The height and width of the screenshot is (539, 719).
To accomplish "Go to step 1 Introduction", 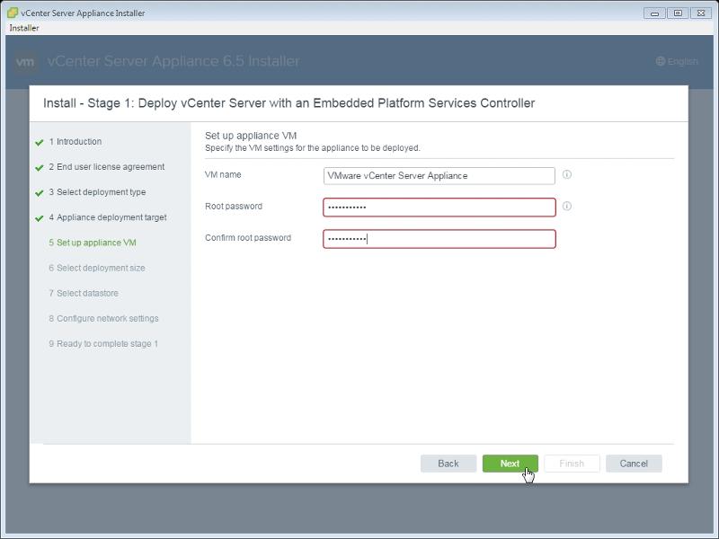I will [75, 142].
